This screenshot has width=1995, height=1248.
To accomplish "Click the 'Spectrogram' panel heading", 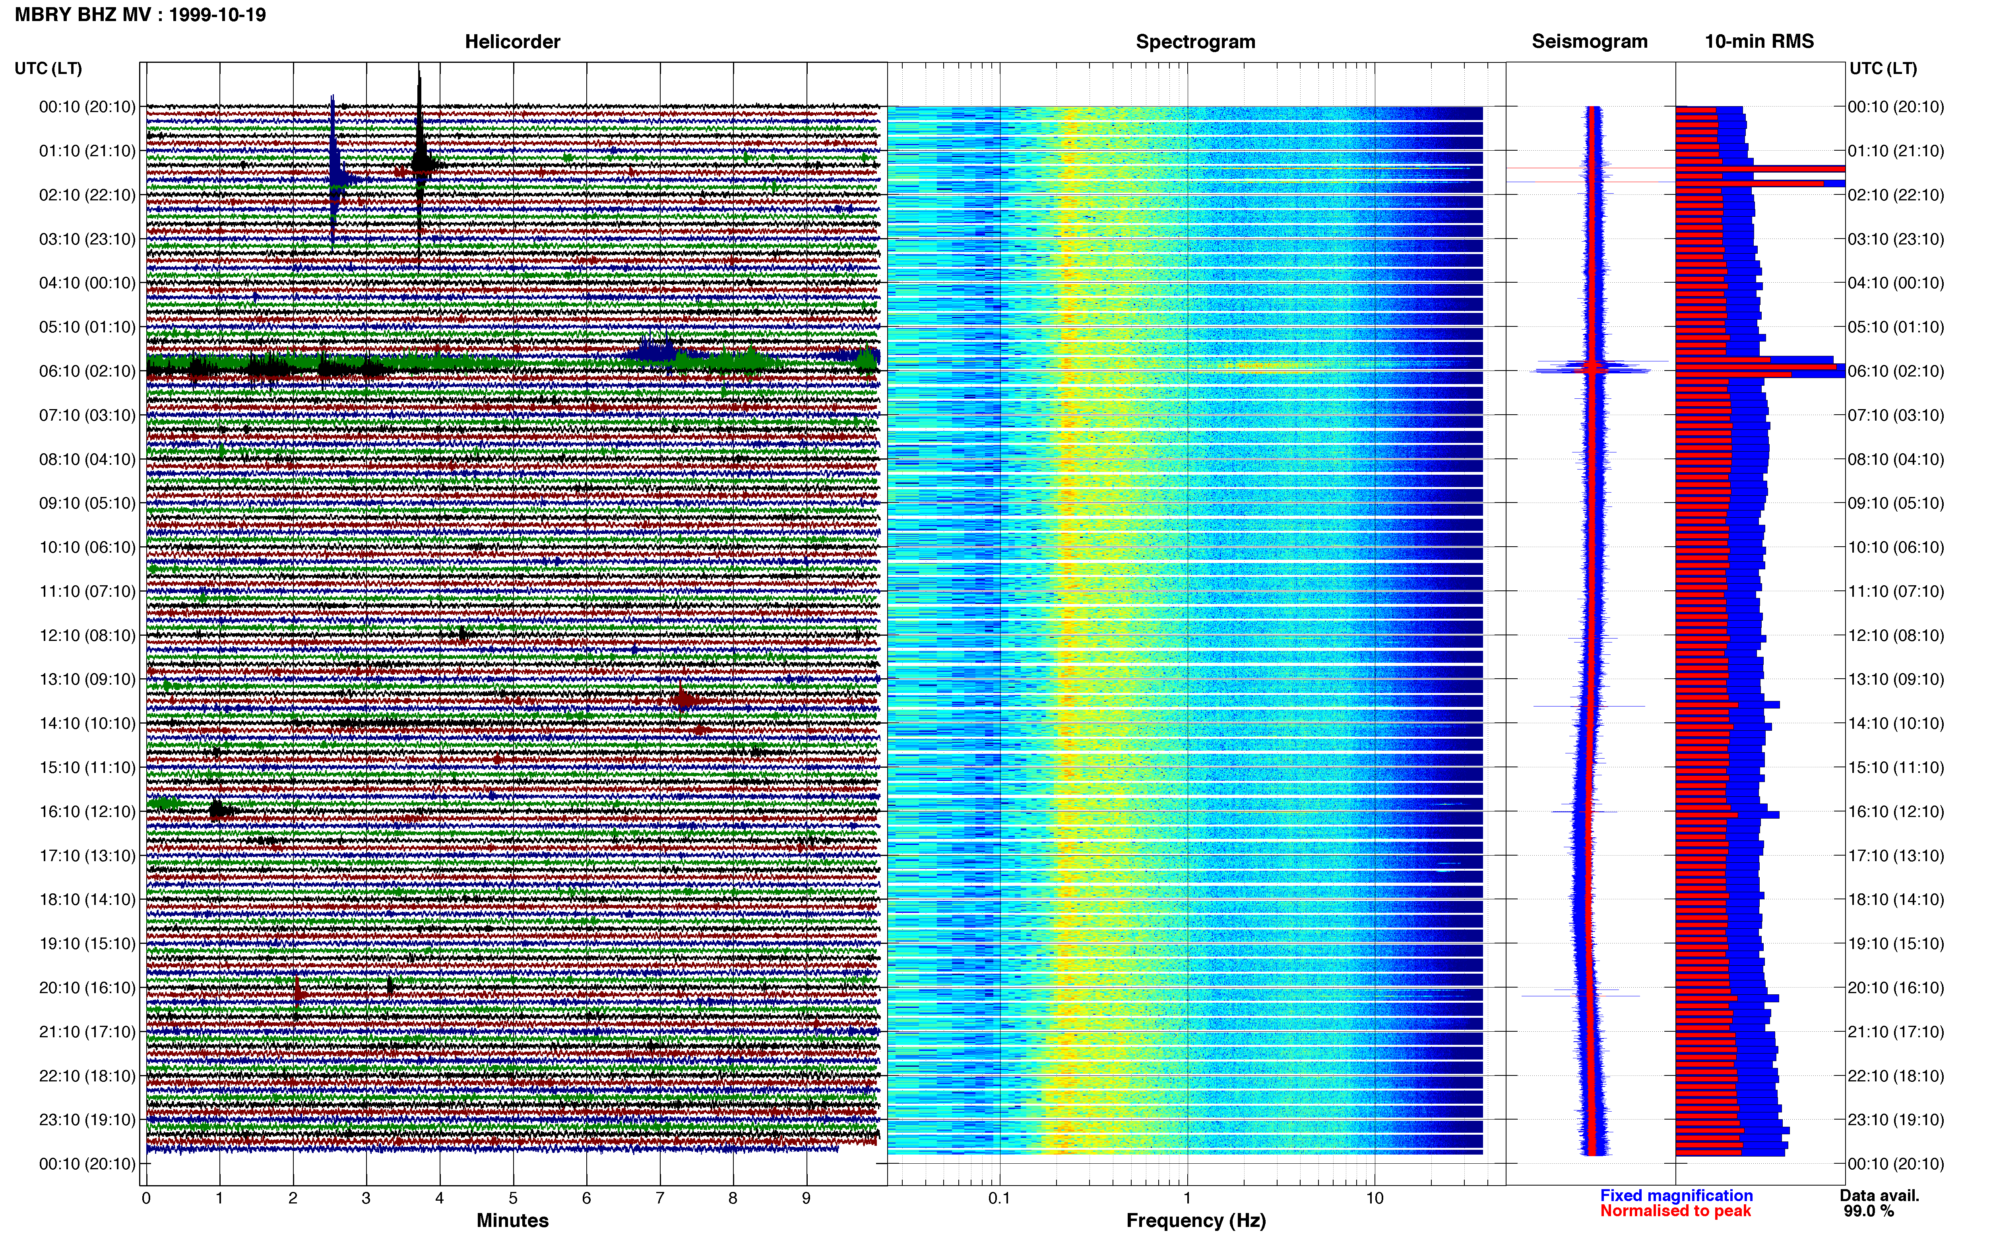I will 1196,42.
